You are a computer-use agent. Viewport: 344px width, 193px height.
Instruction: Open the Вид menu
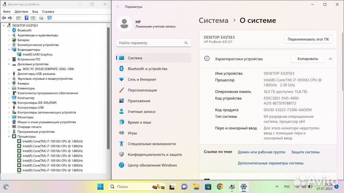click(35, 11)
